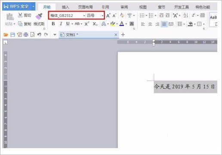Switch to the 视图 tab
The image size is (222, 155).
(x=143, y=7)
